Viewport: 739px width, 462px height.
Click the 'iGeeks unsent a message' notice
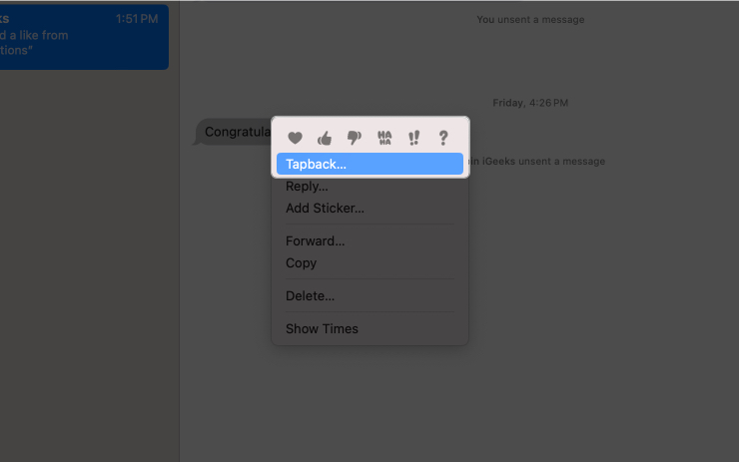(x=537, y=161)
